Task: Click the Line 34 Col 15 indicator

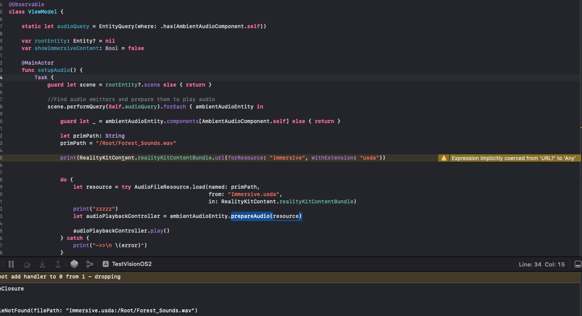Action: [x=542, y=264]
